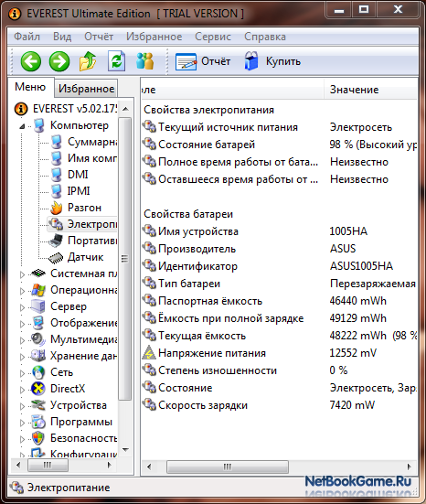Select Имя устройства row
Viewport: 426px width, 504px height.
pyautogui.click(x=279, y=231)
